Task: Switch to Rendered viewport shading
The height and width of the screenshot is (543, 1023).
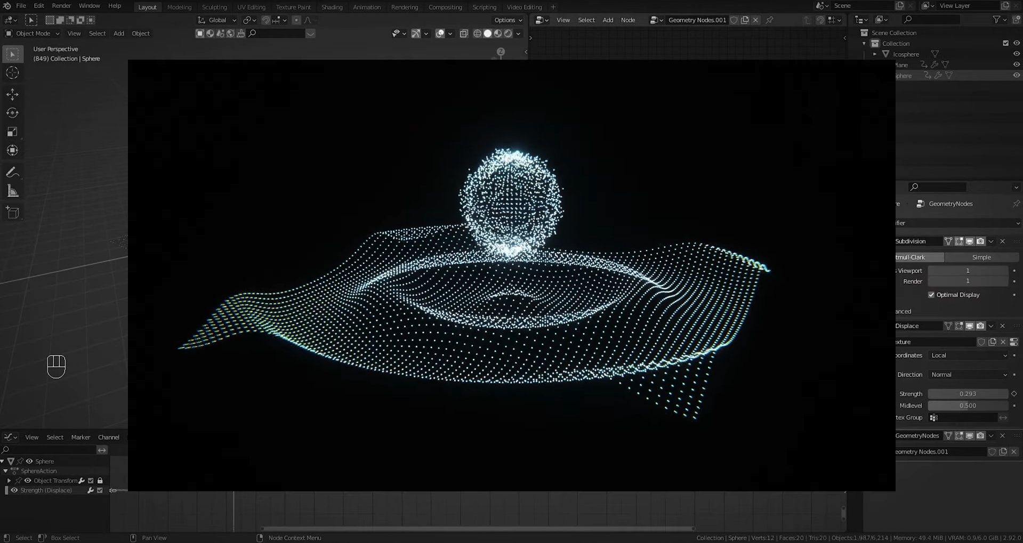Action: click(508, 34)
